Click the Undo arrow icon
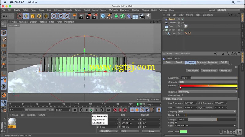The height and width of the screenshot is (137, 245). coord(5,16)
